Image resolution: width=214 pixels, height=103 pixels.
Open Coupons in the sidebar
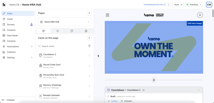pyautogui.click(x=18, y=30)
